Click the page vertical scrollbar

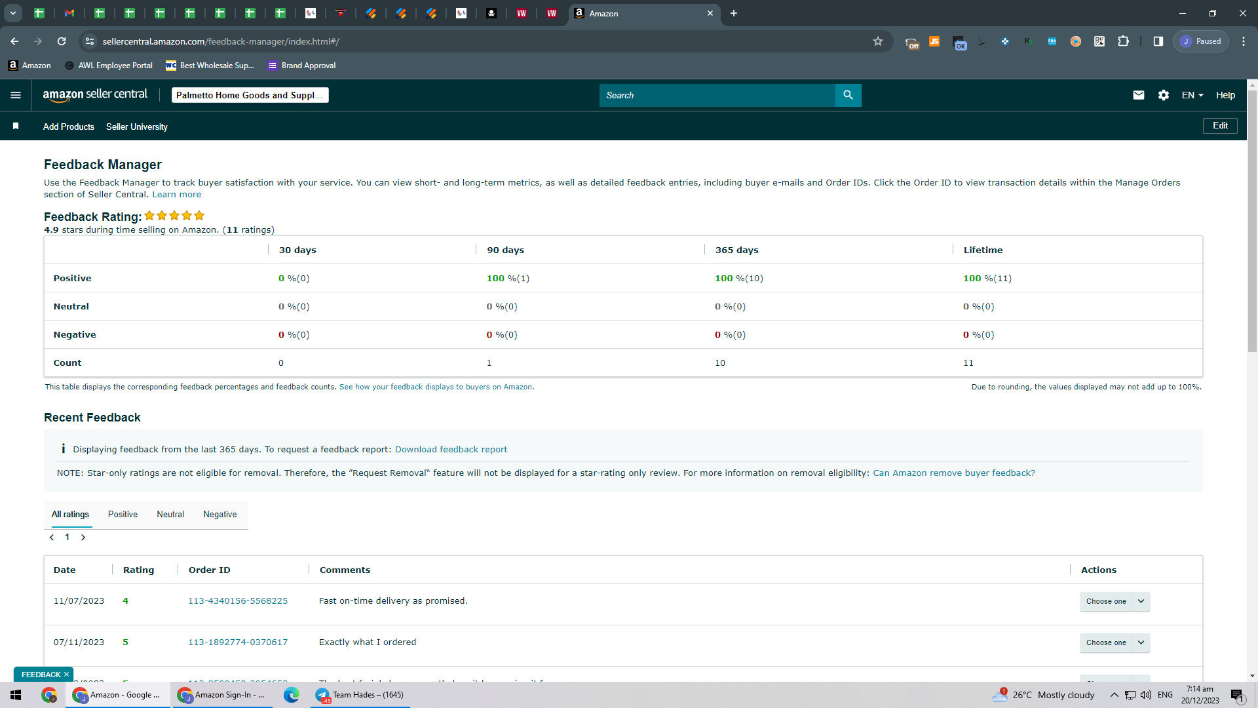(1252, 223)
